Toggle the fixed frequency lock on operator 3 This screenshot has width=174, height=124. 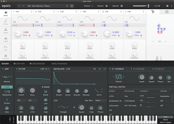(74, 35)
